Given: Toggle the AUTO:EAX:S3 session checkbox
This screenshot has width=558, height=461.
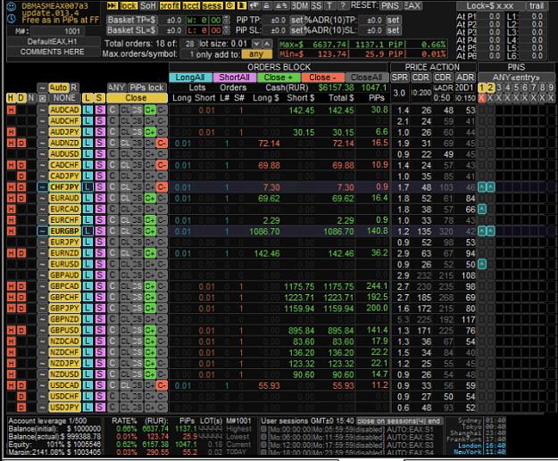Looking at the screenshot, I should pyautogui.click(x=263, y=445).
